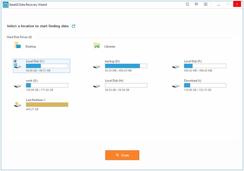Image resolution: width=244 pixels, height=171 pixels.
Task: Click the Lost Partition-1 drive icon
Action: click(x=17, y=105)
